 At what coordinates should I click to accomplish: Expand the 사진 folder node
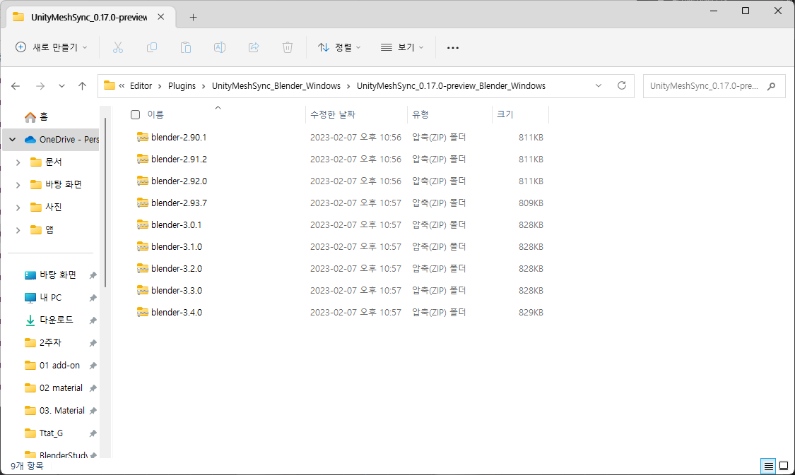pos(18,207)
